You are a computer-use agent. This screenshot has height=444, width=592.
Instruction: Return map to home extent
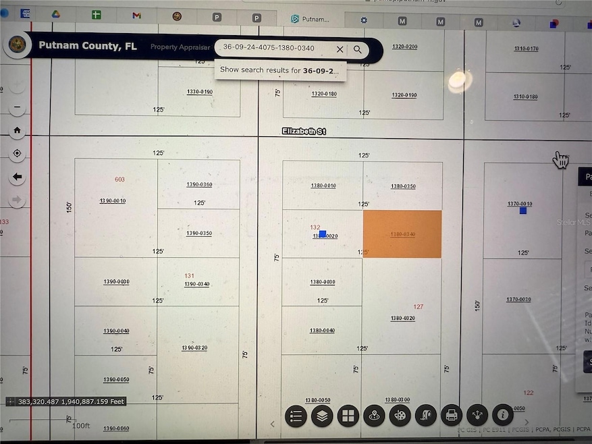click(x=17, y=131)
